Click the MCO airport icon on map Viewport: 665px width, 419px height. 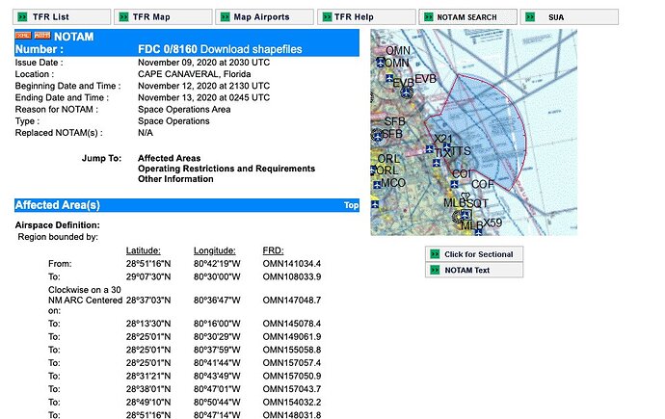(377, 185)
